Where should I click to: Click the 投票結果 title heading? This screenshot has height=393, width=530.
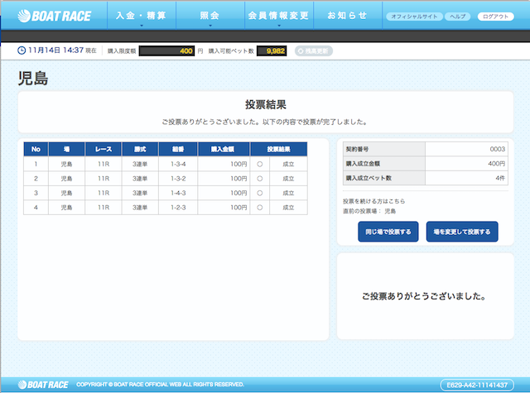266,104
